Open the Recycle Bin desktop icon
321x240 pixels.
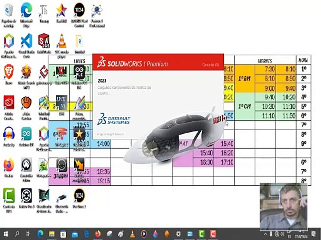[x=9, y=10]
